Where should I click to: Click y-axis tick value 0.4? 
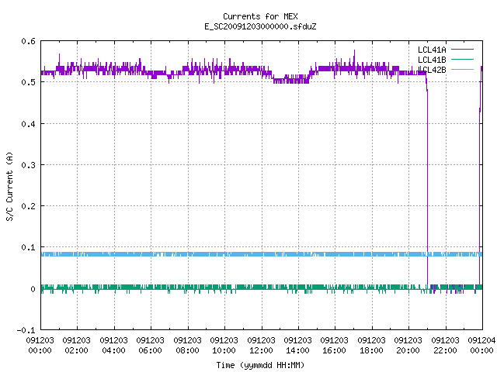click(28, 124)
